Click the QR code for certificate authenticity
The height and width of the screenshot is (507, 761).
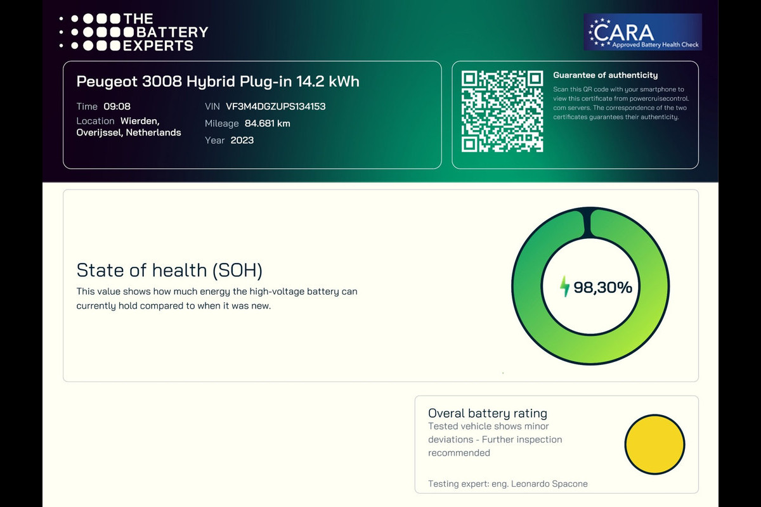(502, 112)
